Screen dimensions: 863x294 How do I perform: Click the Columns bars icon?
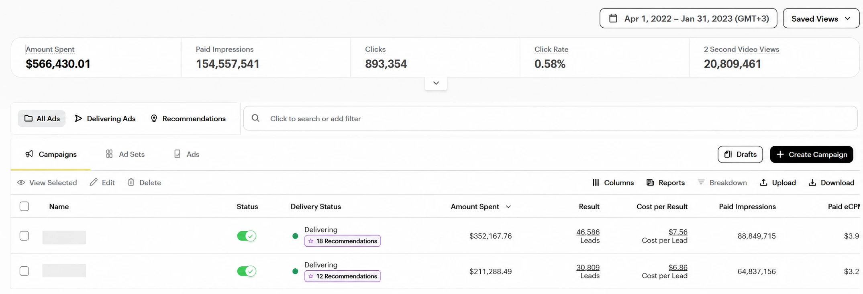click(596, 182)
